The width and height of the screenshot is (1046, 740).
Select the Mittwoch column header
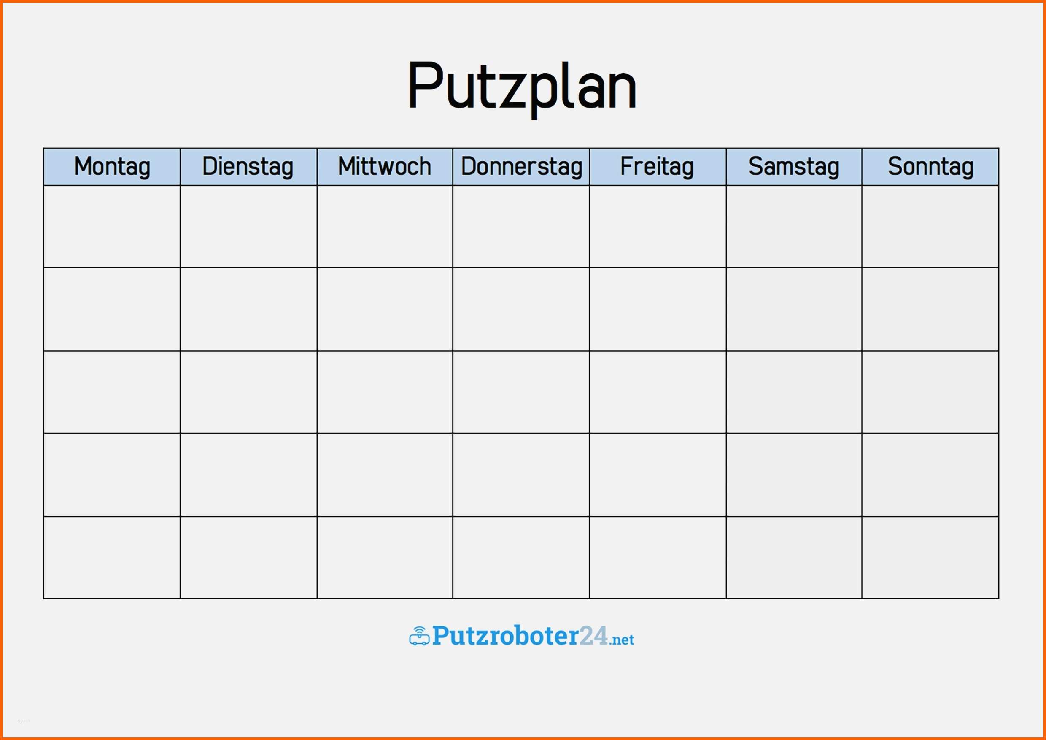coord(385,167)
